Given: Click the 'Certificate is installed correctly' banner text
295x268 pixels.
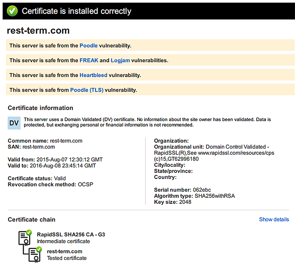Looking at the screenshot, I should coord(76,11).
